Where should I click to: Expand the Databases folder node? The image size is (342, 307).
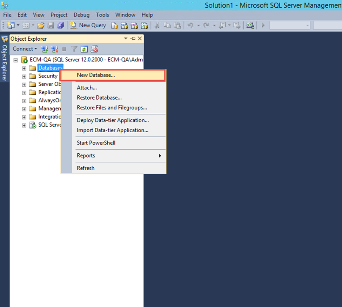24,68
